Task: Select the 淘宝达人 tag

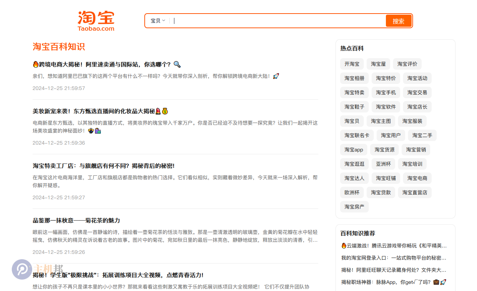Action: coord(354,178)
